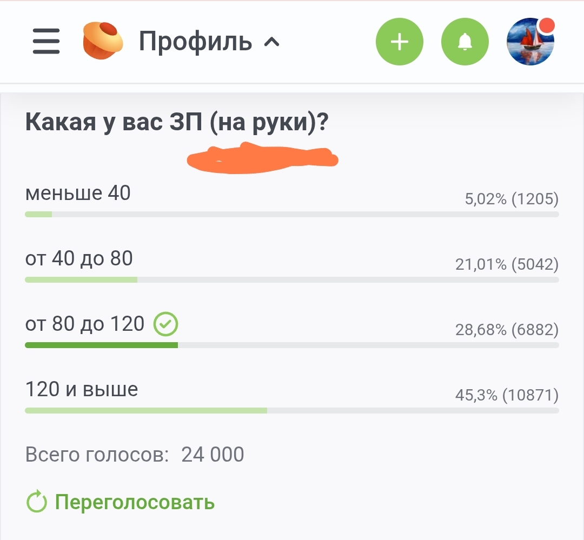
Task: Tap the 45,3% (10871) result text
Action: [x=507, y=395]
